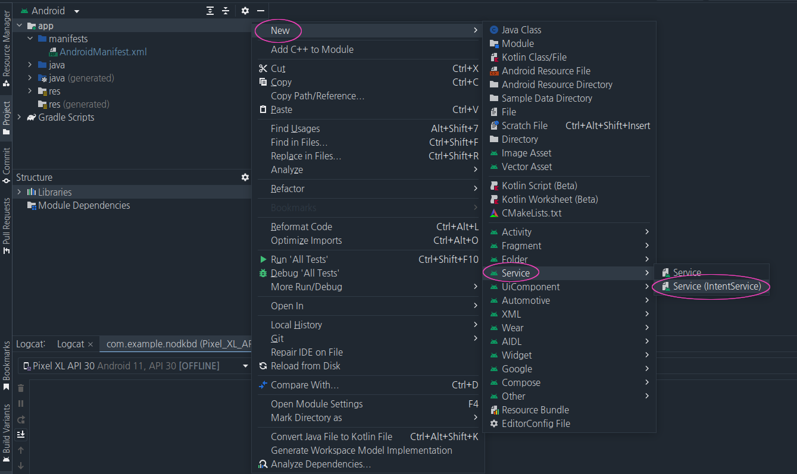This screenshot has width=797, height=474.
Task: Click the Expand All icon in Project panel header
Action: click(x=210, y=11)
